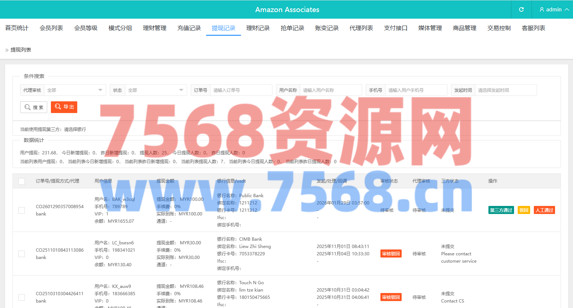Approve first order with manual pass button
This screenshot has width=573, height=308.
coord(544,210)
